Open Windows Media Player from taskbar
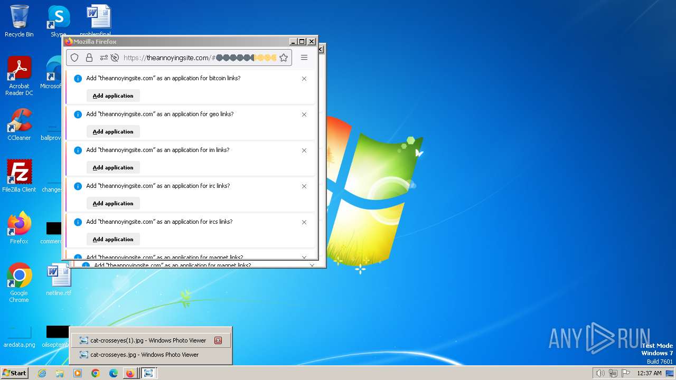Screen dimensions: 676x380 [x=78, y=373]
